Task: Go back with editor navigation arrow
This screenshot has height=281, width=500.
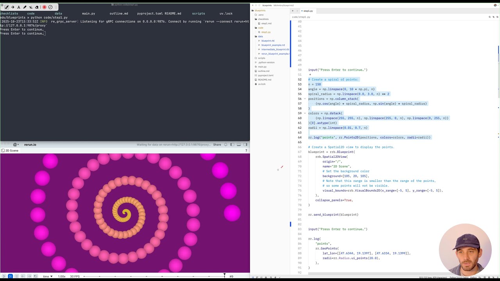Action: pos(293,11)
